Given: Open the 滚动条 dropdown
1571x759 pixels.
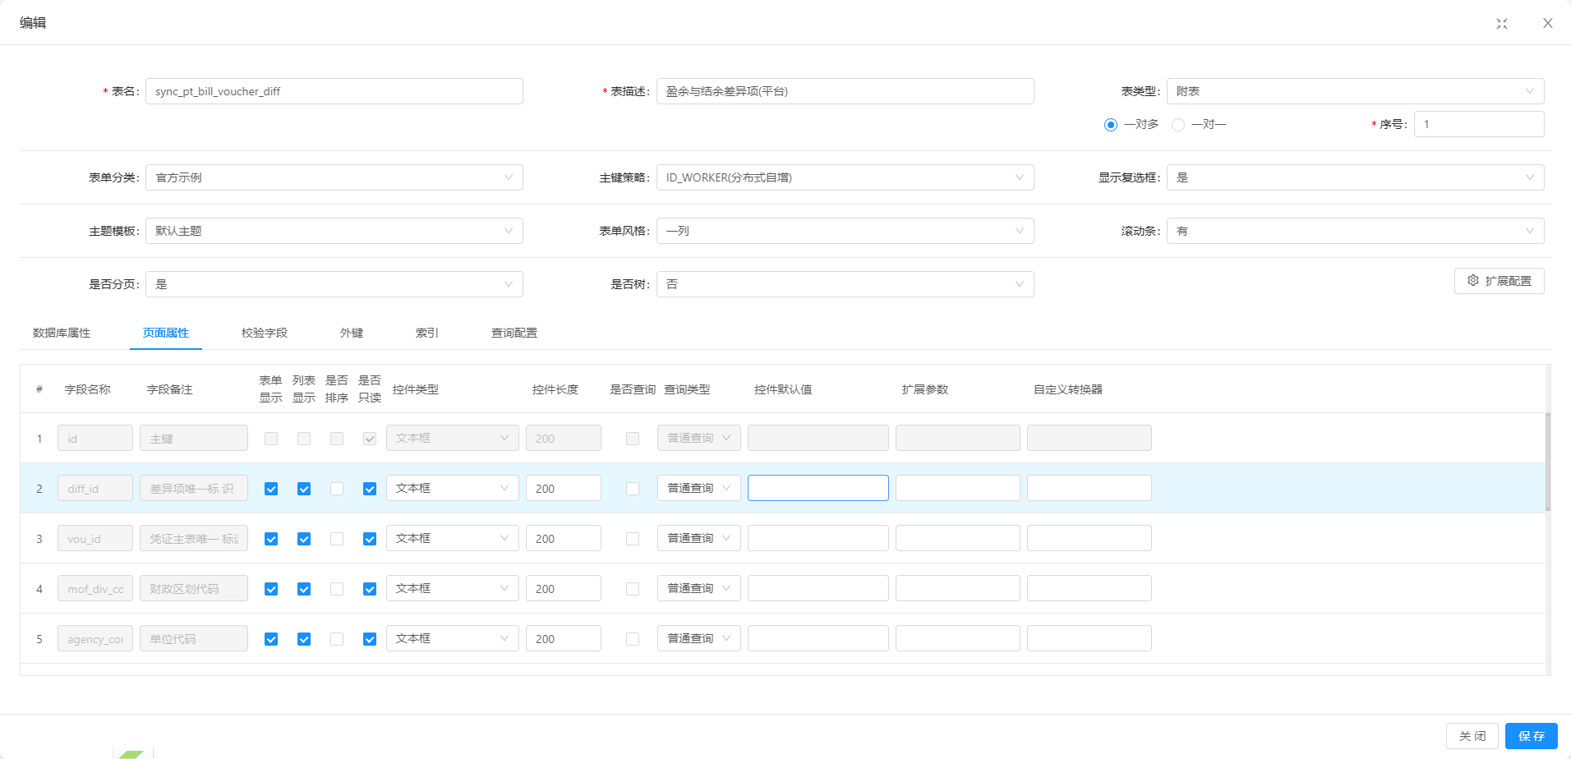Looking at the screenshot, I should (x=1355, y=231).
